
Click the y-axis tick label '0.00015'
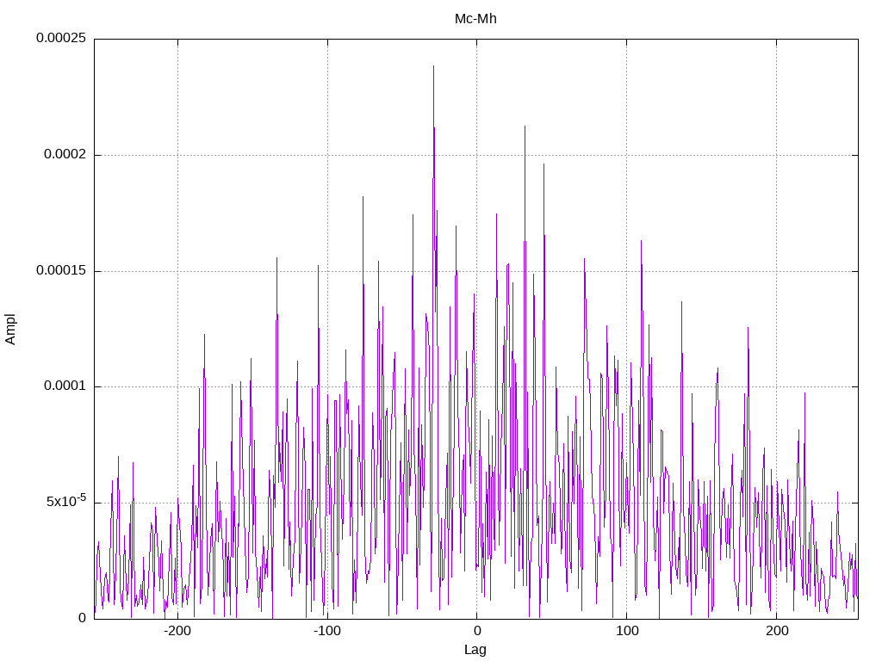click(x=61, y=270)
